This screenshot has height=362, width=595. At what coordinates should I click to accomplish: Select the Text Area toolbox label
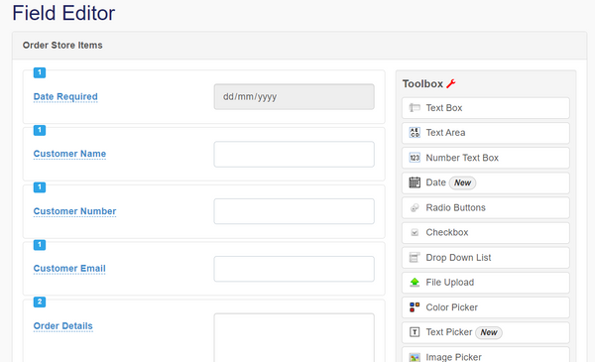445,133
